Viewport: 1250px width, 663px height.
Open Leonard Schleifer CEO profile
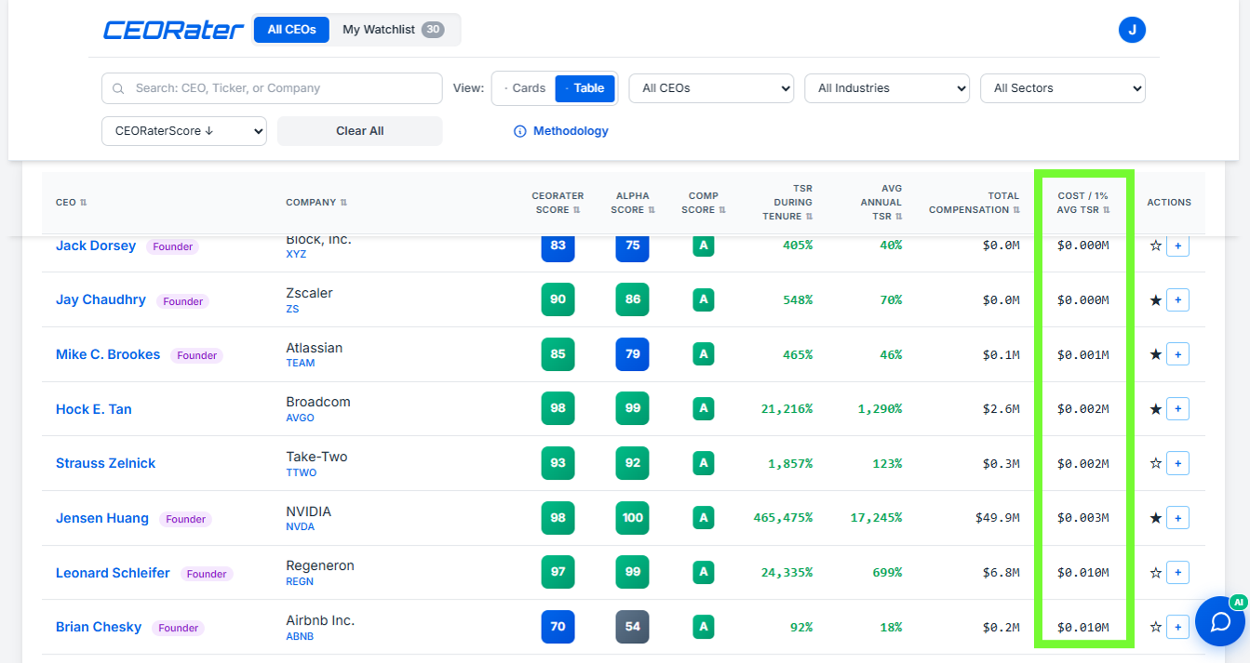[x=113, y=573]
